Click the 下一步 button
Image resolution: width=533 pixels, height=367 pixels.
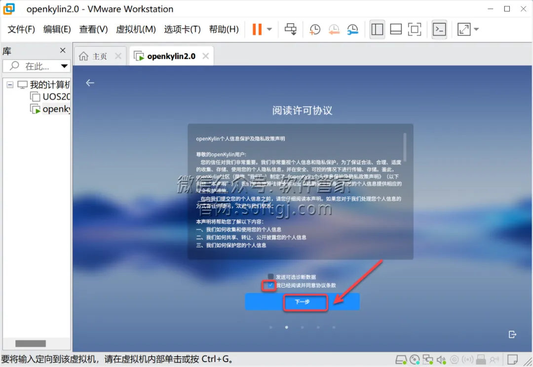click(x=302, y=301)
